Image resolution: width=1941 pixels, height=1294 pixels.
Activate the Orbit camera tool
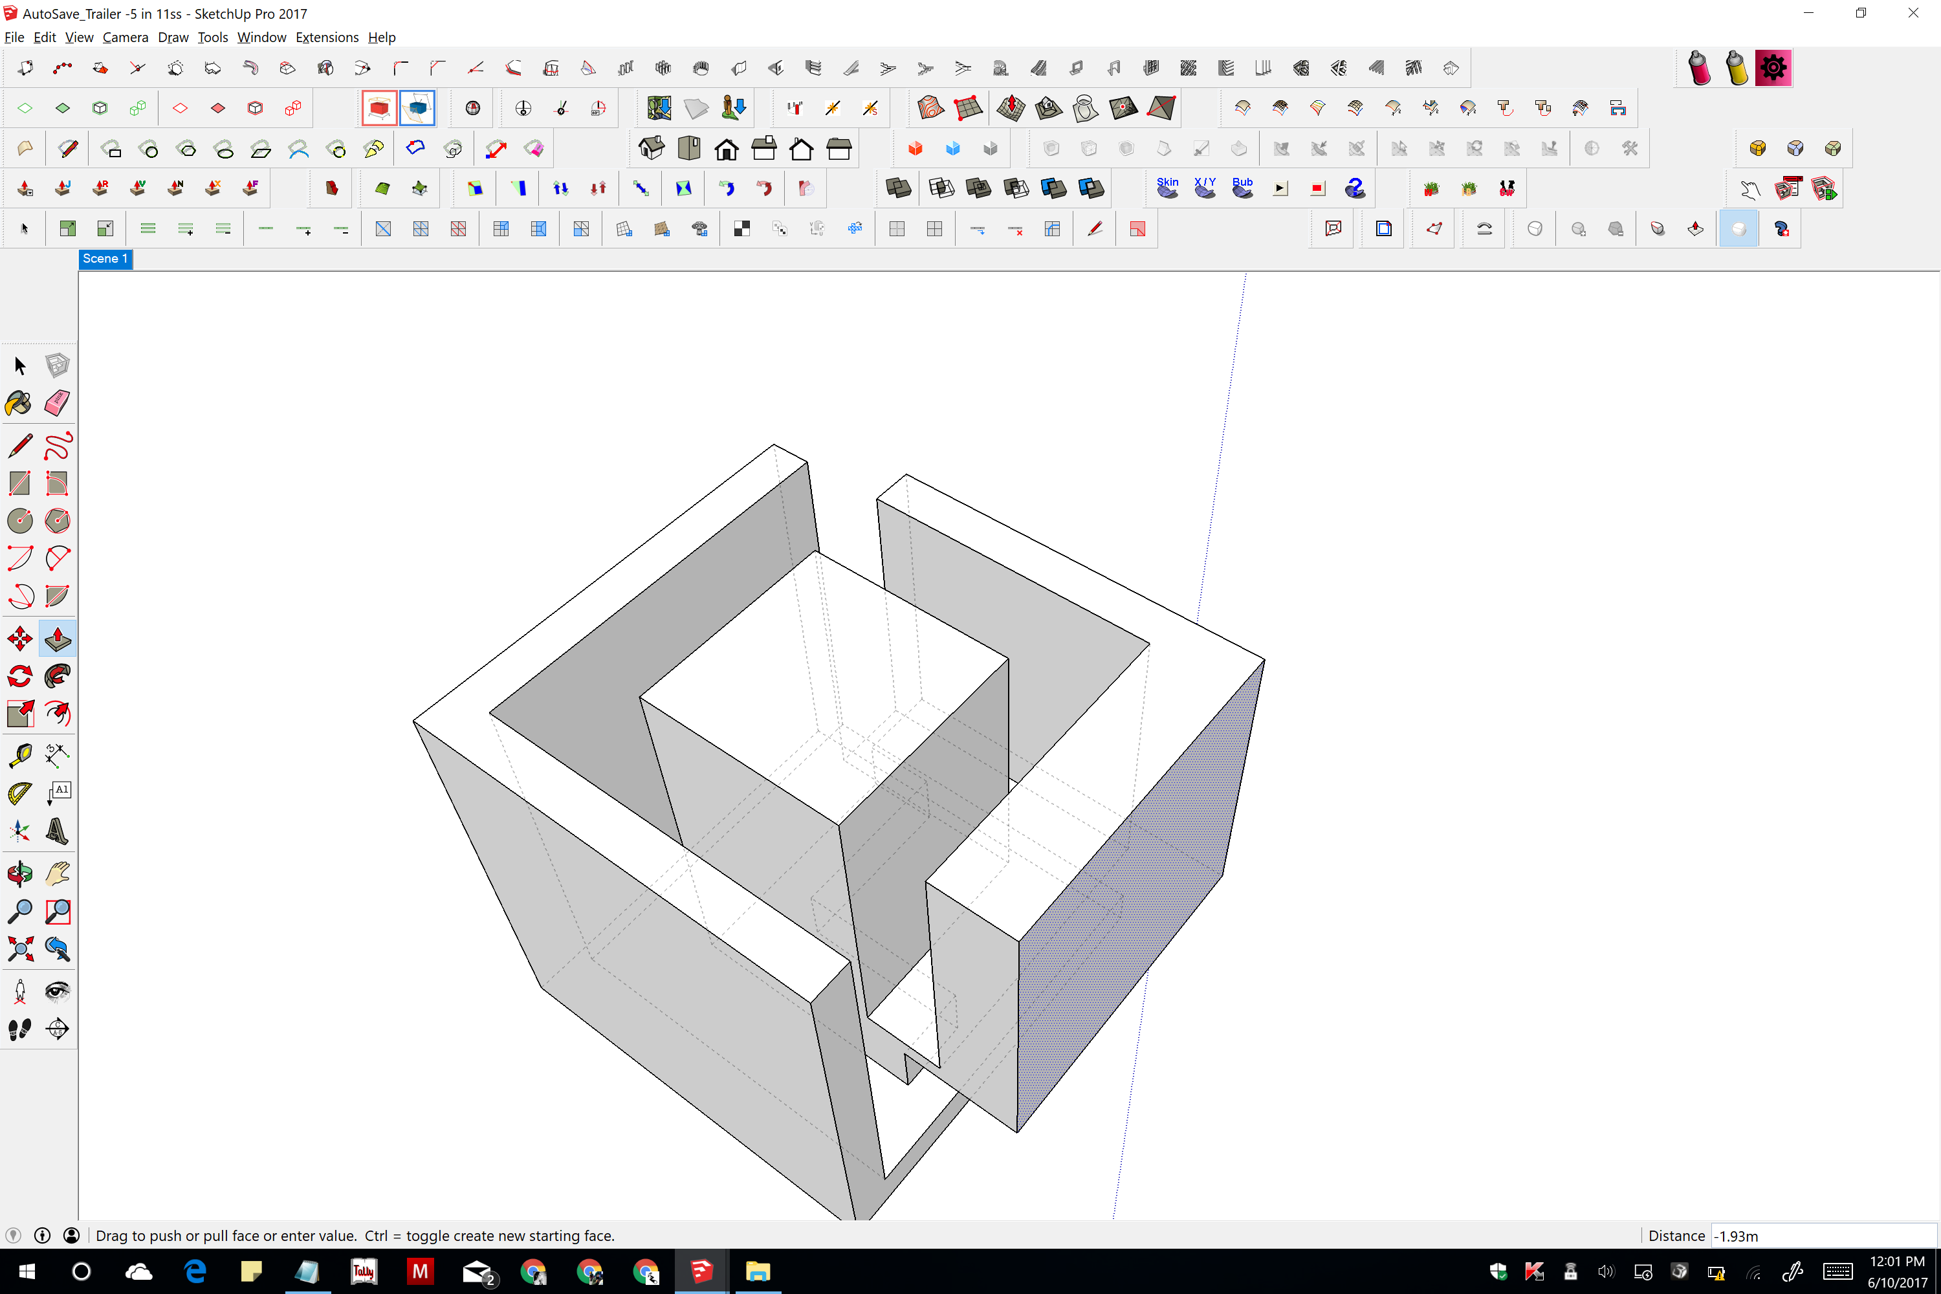coord(20,873)
